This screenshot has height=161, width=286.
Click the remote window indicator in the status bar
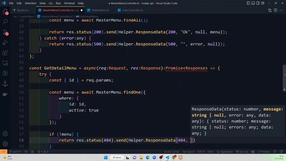4,152
